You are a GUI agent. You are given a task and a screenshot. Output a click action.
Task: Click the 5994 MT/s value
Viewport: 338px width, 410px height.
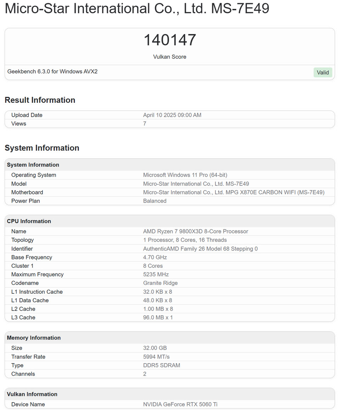(157, 357)
